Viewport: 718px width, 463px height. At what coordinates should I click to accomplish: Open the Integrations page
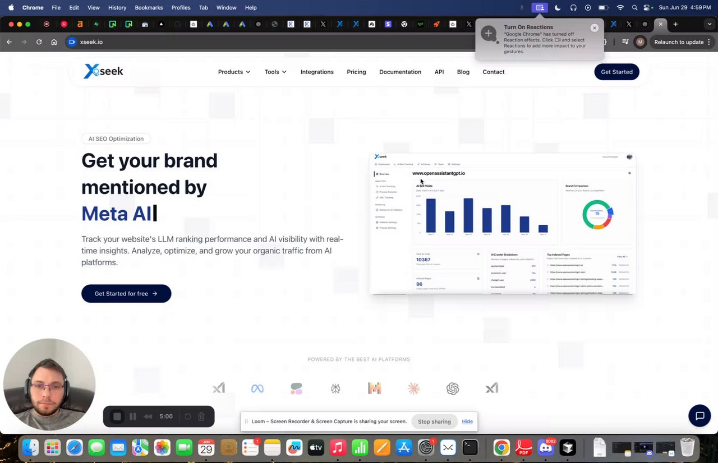click(317, 72)
